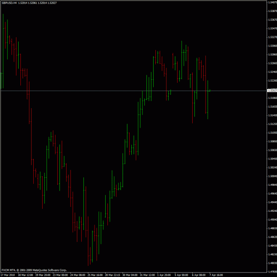Click the 1.53670 price axis label
This screenshot has width=277, height=277.
(273, 20)
